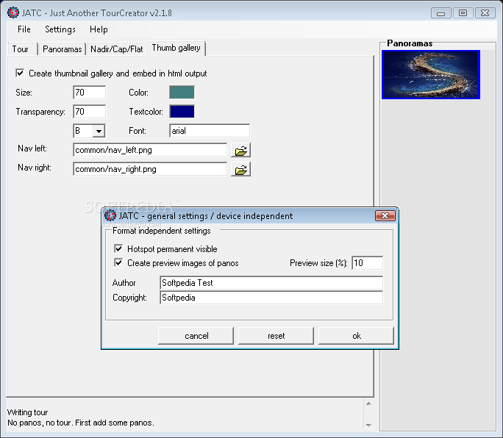Click the Copyright field

click(x=271, y=298)
